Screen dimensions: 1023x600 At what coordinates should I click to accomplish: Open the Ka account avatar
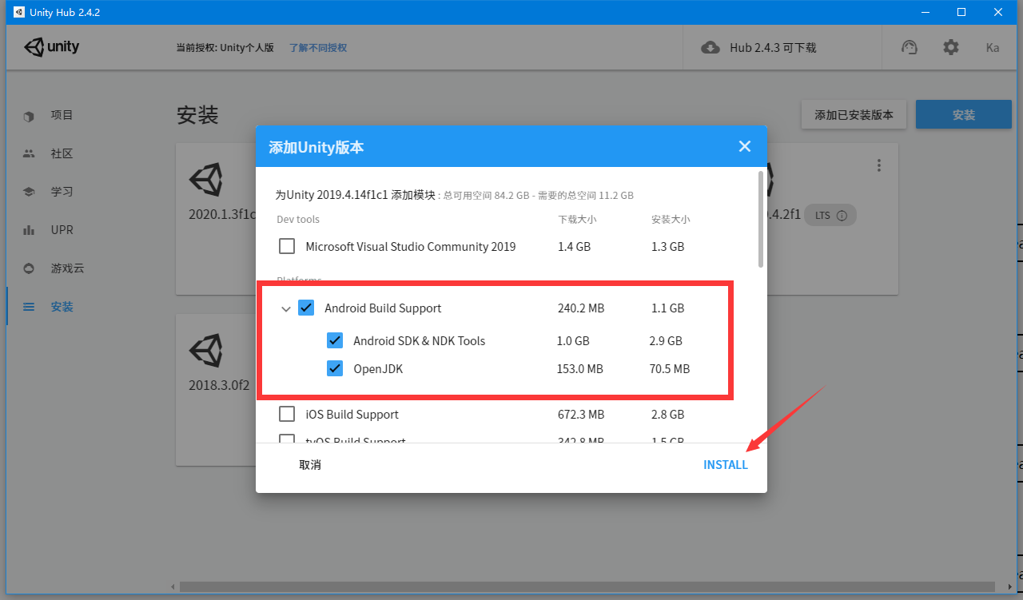pyautogui.click(x=993, y=47)
